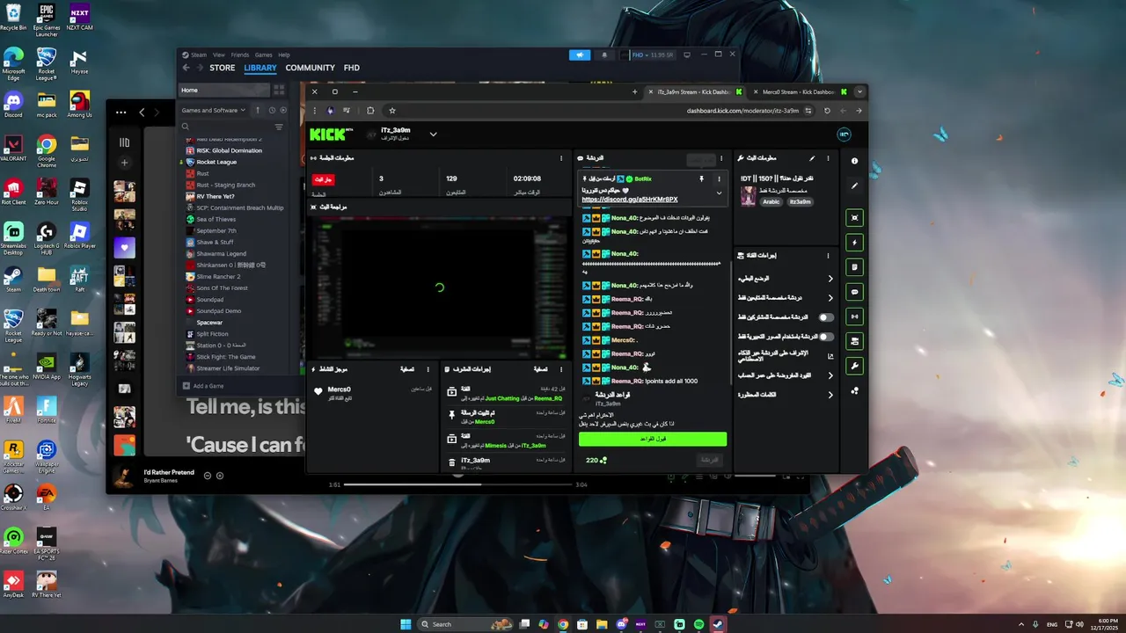Select Split Fiction in Steam library
Viewport: 1126px width, 633px height.
(x=212, y=334)
